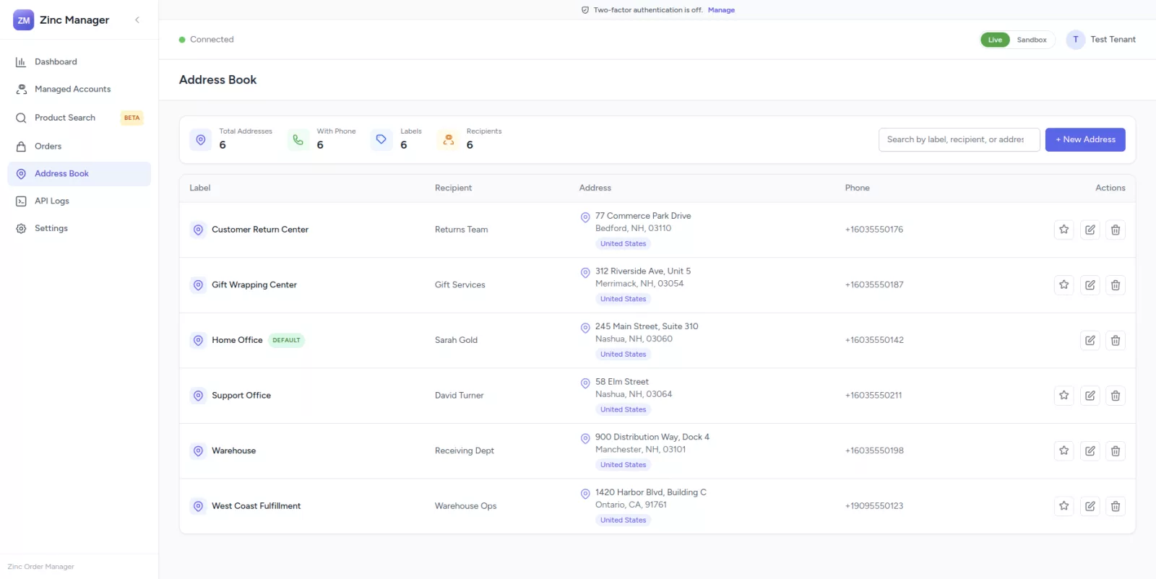The image size is (1156, 579).
Task: Delete the Warehouse address row
Action: pos(1116,451)
